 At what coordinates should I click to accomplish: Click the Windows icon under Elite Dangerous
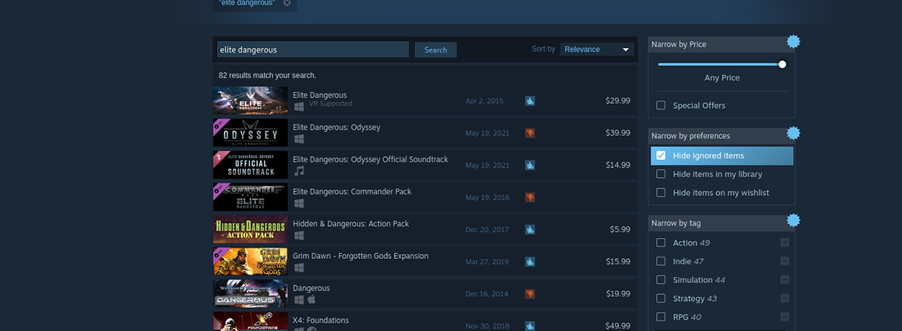(298, 107)
